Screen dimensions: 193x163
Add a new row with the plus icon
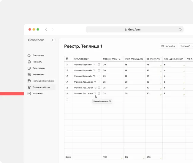[67, 99]
